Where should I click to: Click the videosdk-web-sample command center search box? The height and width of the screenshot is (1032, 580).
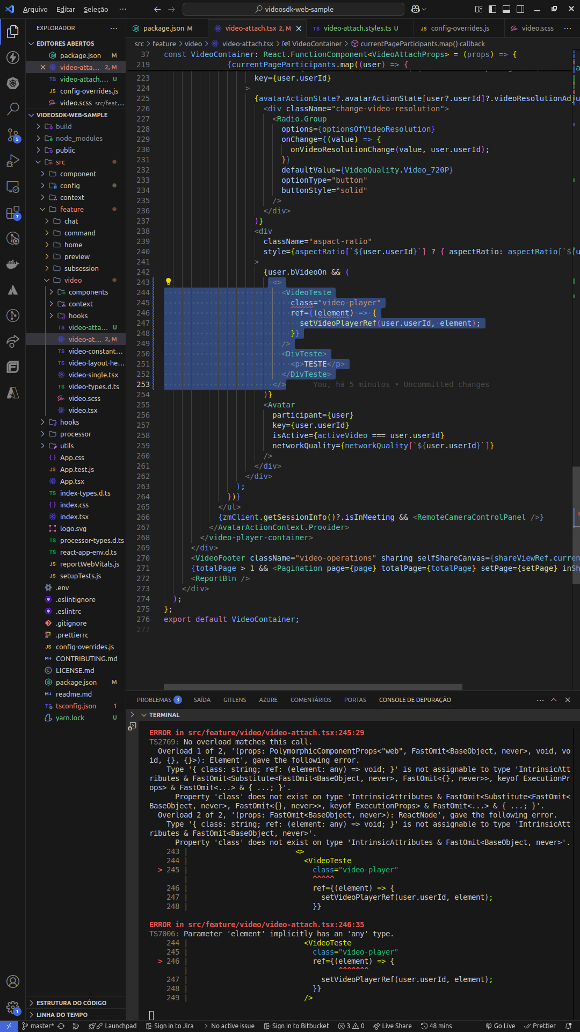[293, 9]
